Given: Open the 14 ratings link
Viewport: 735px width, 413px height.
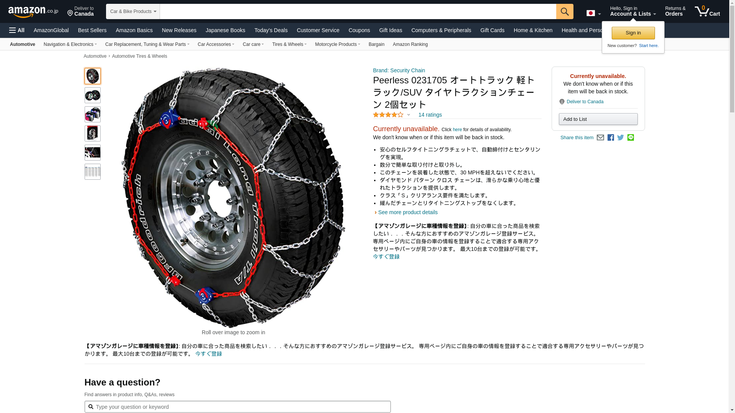Looking at the screenshot, I should click(430, 115).
